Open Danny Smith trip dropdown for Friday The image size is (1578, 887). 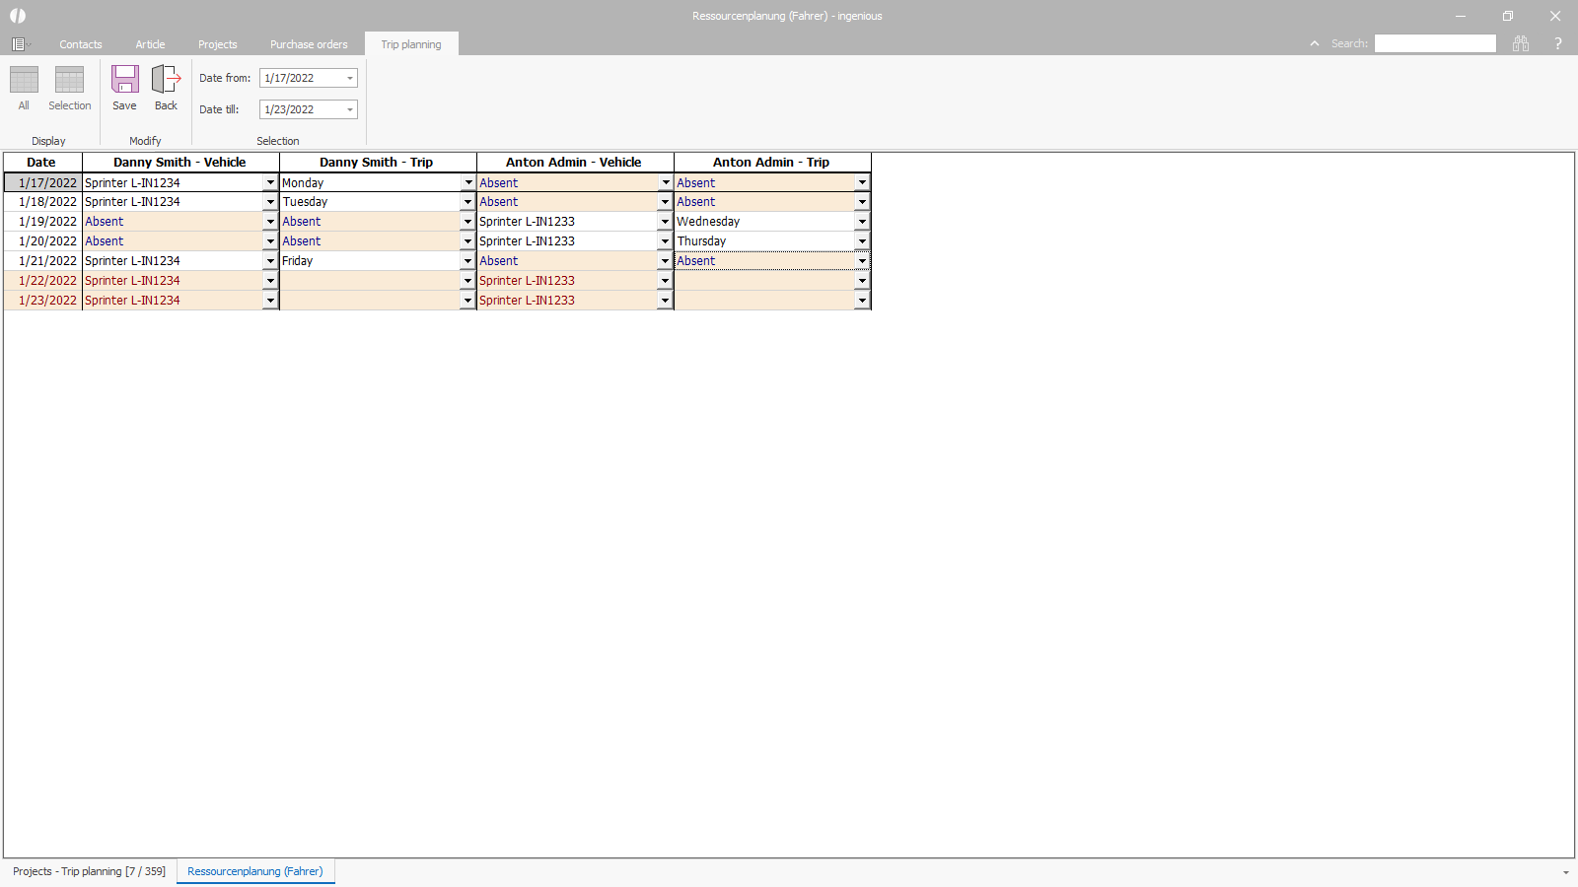[x=467, y=261]
